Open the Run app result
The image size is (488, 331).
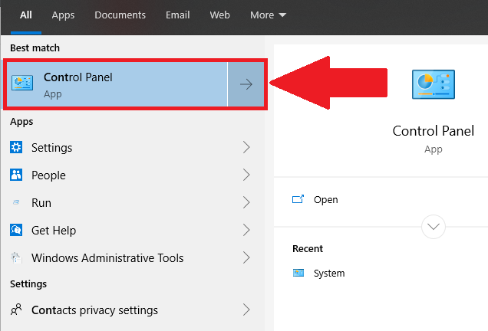pos(133,202)
